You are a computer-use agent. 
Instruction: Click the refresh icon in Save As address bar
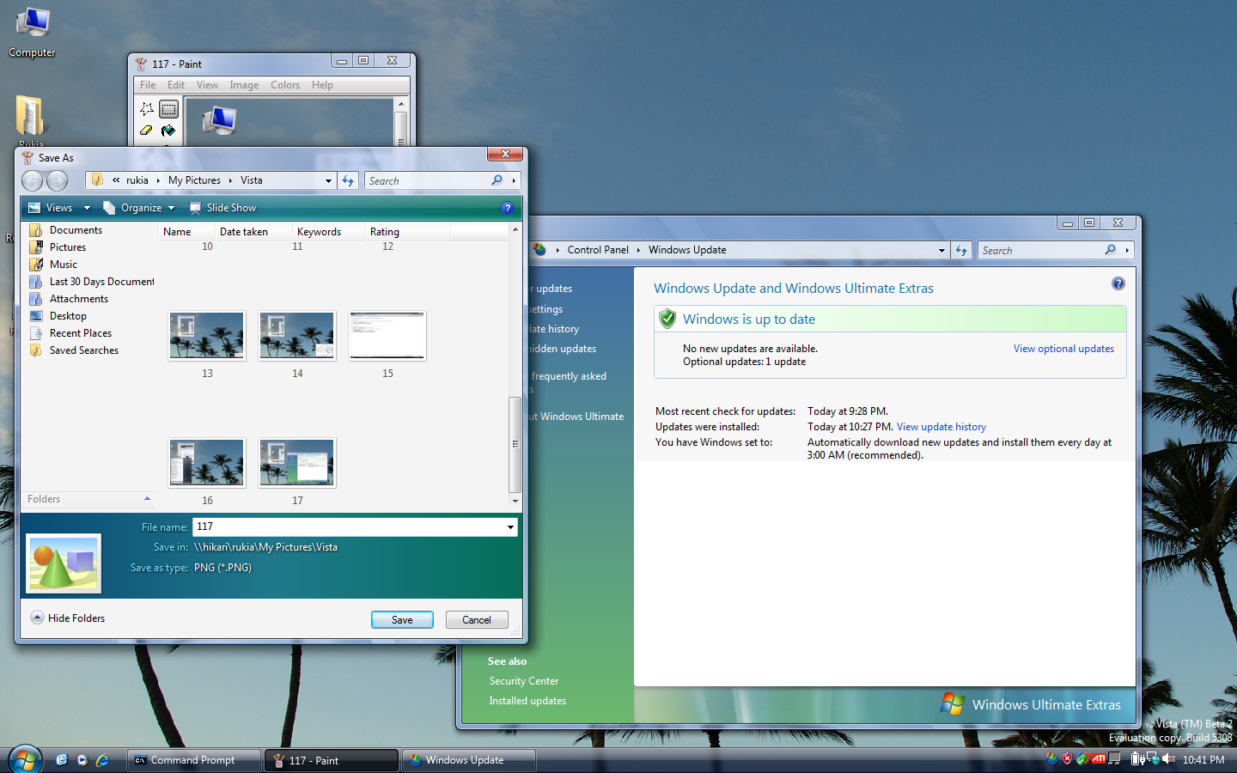(x=348, y=180)
